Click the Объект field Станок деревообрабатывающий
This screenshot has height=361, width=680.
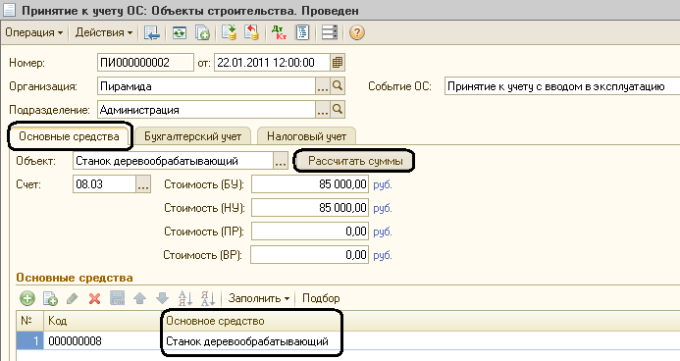pyautogui.click(x=173, y=161)
